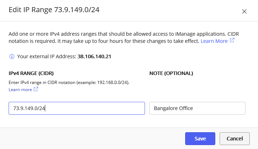Screen dimensions: 258x149
Task: Open Learn more link below CIDR example
Action: [x=20, y=90]
